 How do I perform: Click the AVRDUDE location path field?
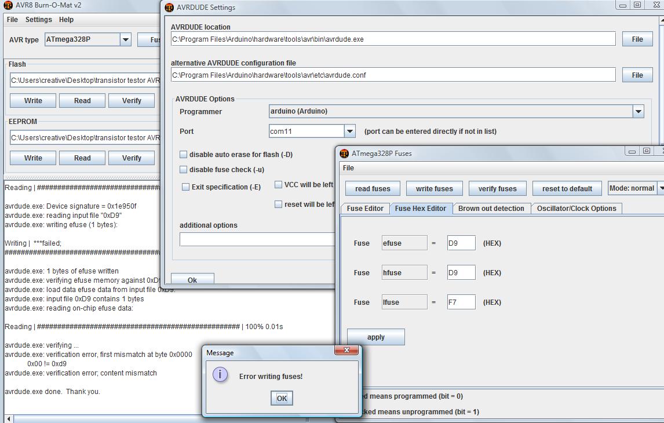pyautogui.click(x=393, y=39)
